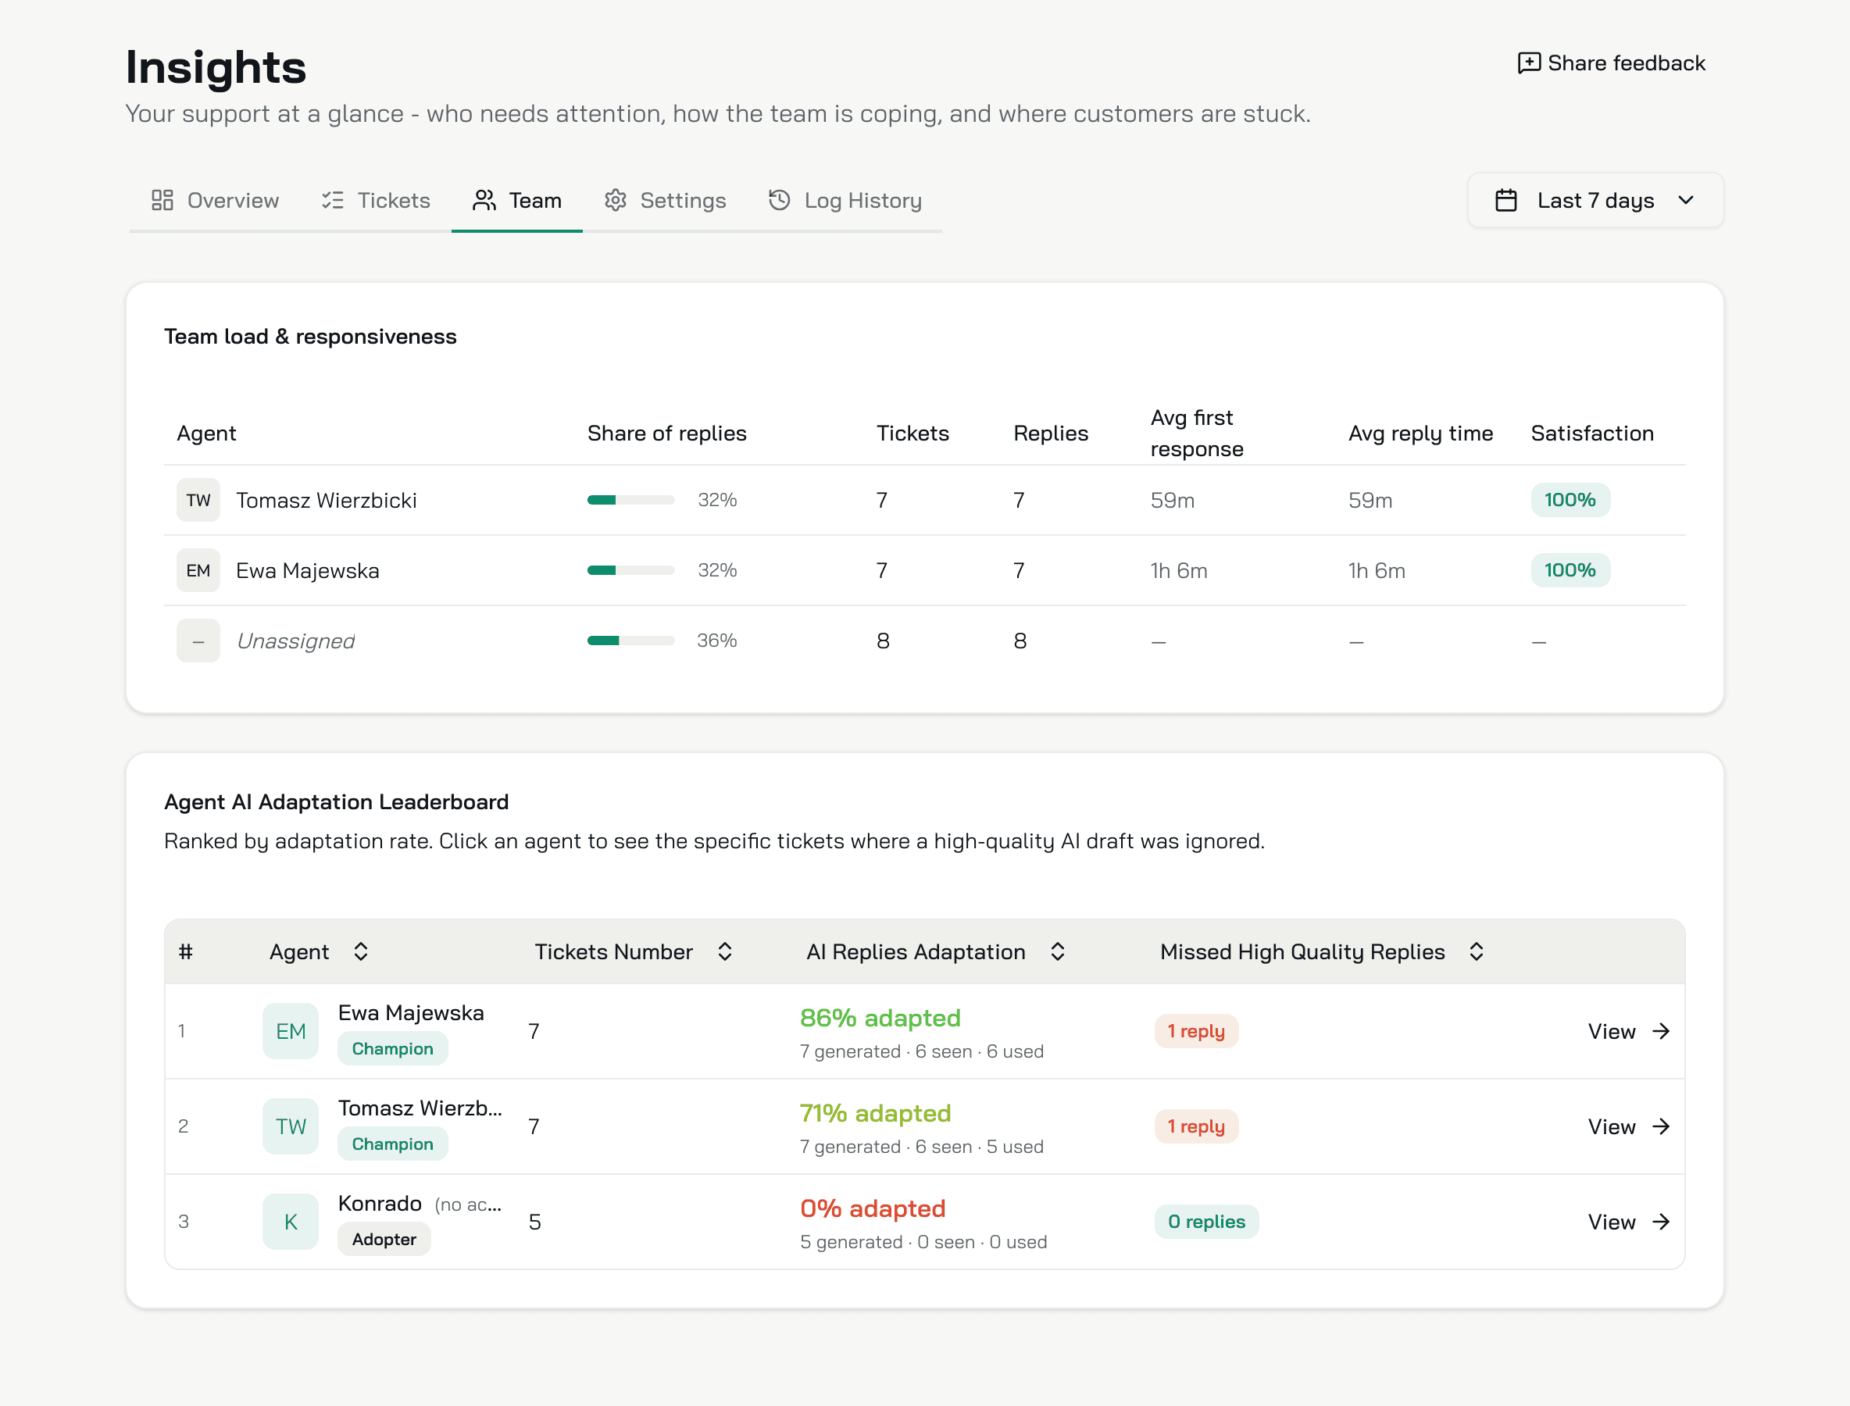1850x1406 pixels.
Task: Click the Unassigned 36% share progress bar
Action: tap(630, 641)
